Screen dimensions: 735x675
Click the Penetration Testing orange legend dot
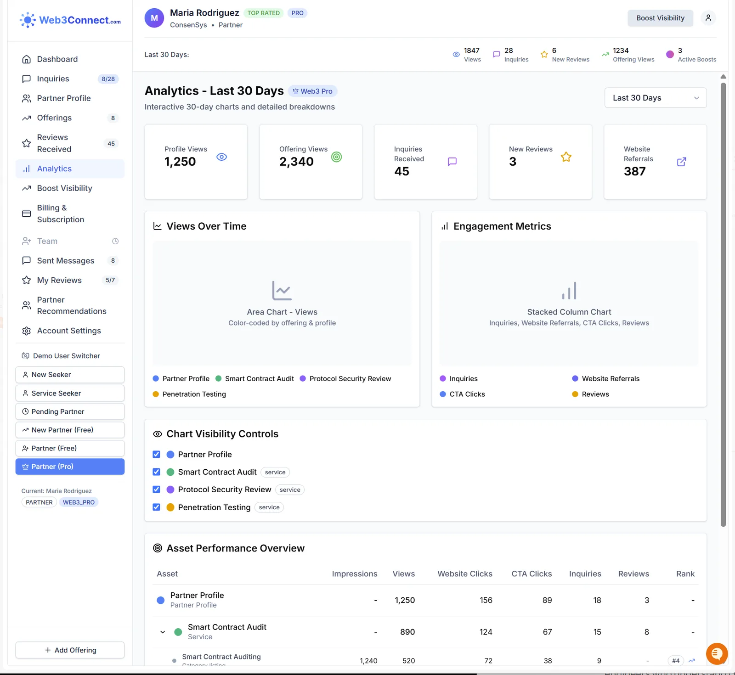(x=156, y=394)
